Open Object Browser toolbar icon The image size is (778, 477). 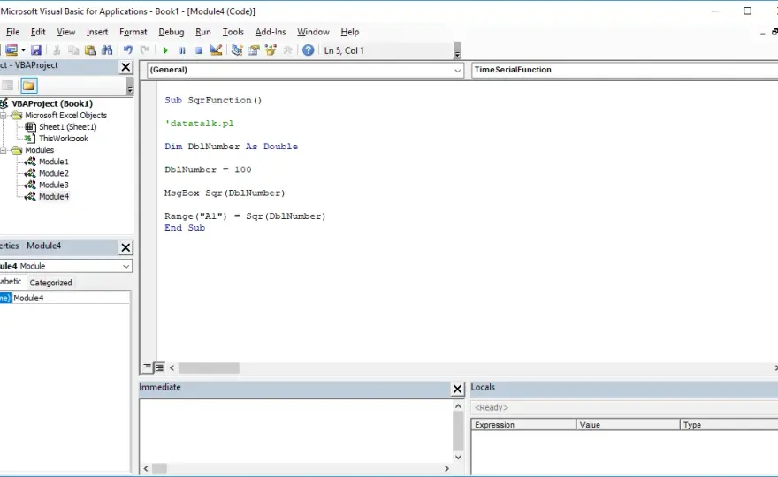pos(271,50)
